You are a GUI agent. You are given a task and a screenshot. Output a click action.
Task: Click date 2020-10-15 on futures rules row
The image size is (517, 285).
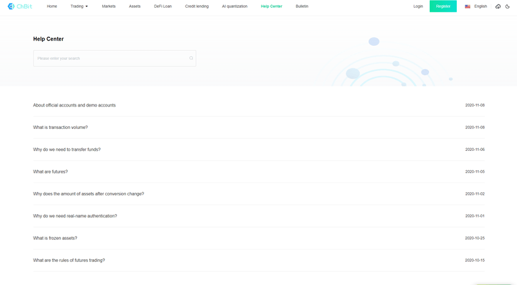coord(475,260)
